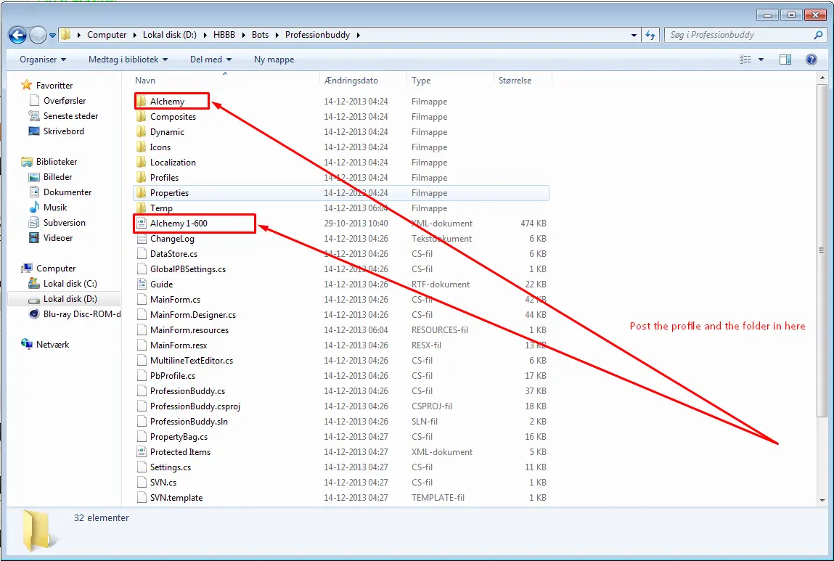Image resolution: width=834 pixels, height=561 pixels.
Task: Click the file list vertical scrollbar thumb
Action: pyautogui.click(x=822, y=250)
